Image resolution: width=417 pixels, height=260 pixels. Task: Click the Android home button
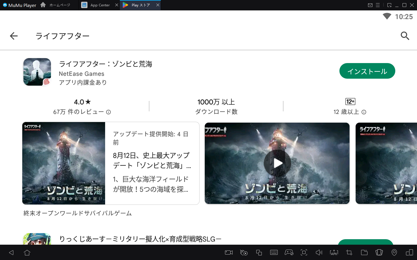(x=27, y=252)
